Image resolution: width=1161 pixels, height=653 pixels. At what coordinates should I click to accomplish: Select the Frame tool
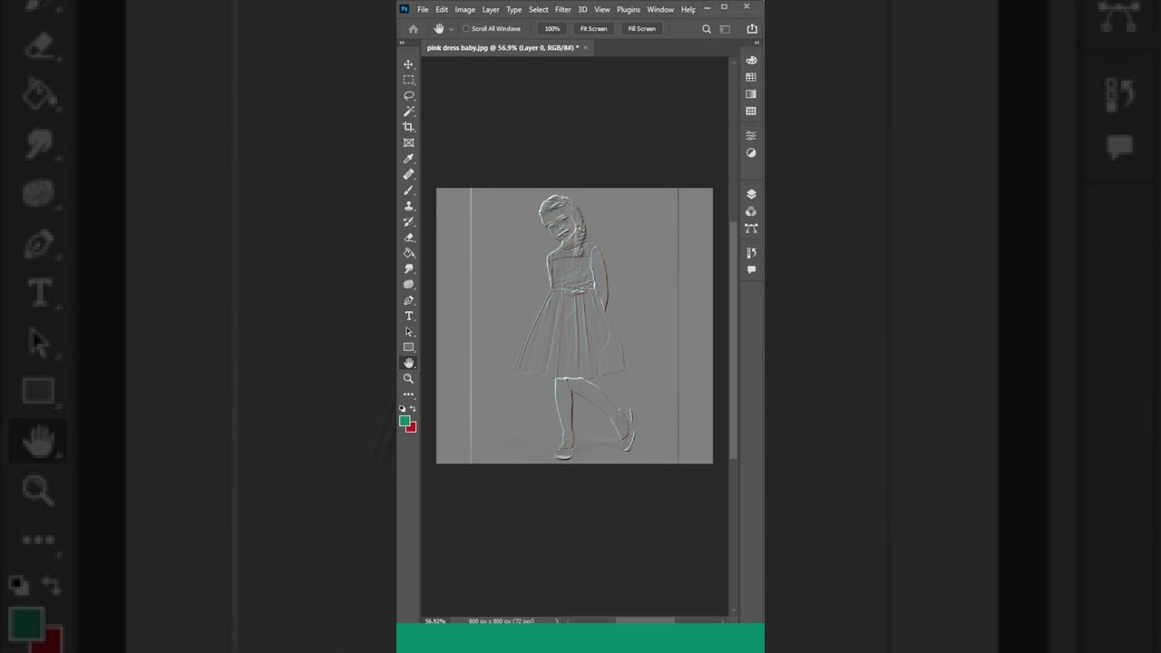pyautogui.click(x=408, y=142)
